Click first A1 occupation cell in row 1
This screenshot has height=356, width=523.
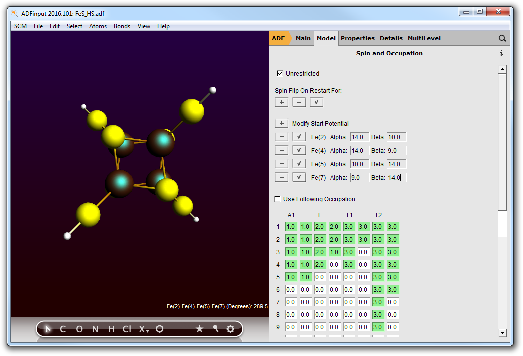coord(291,227)
